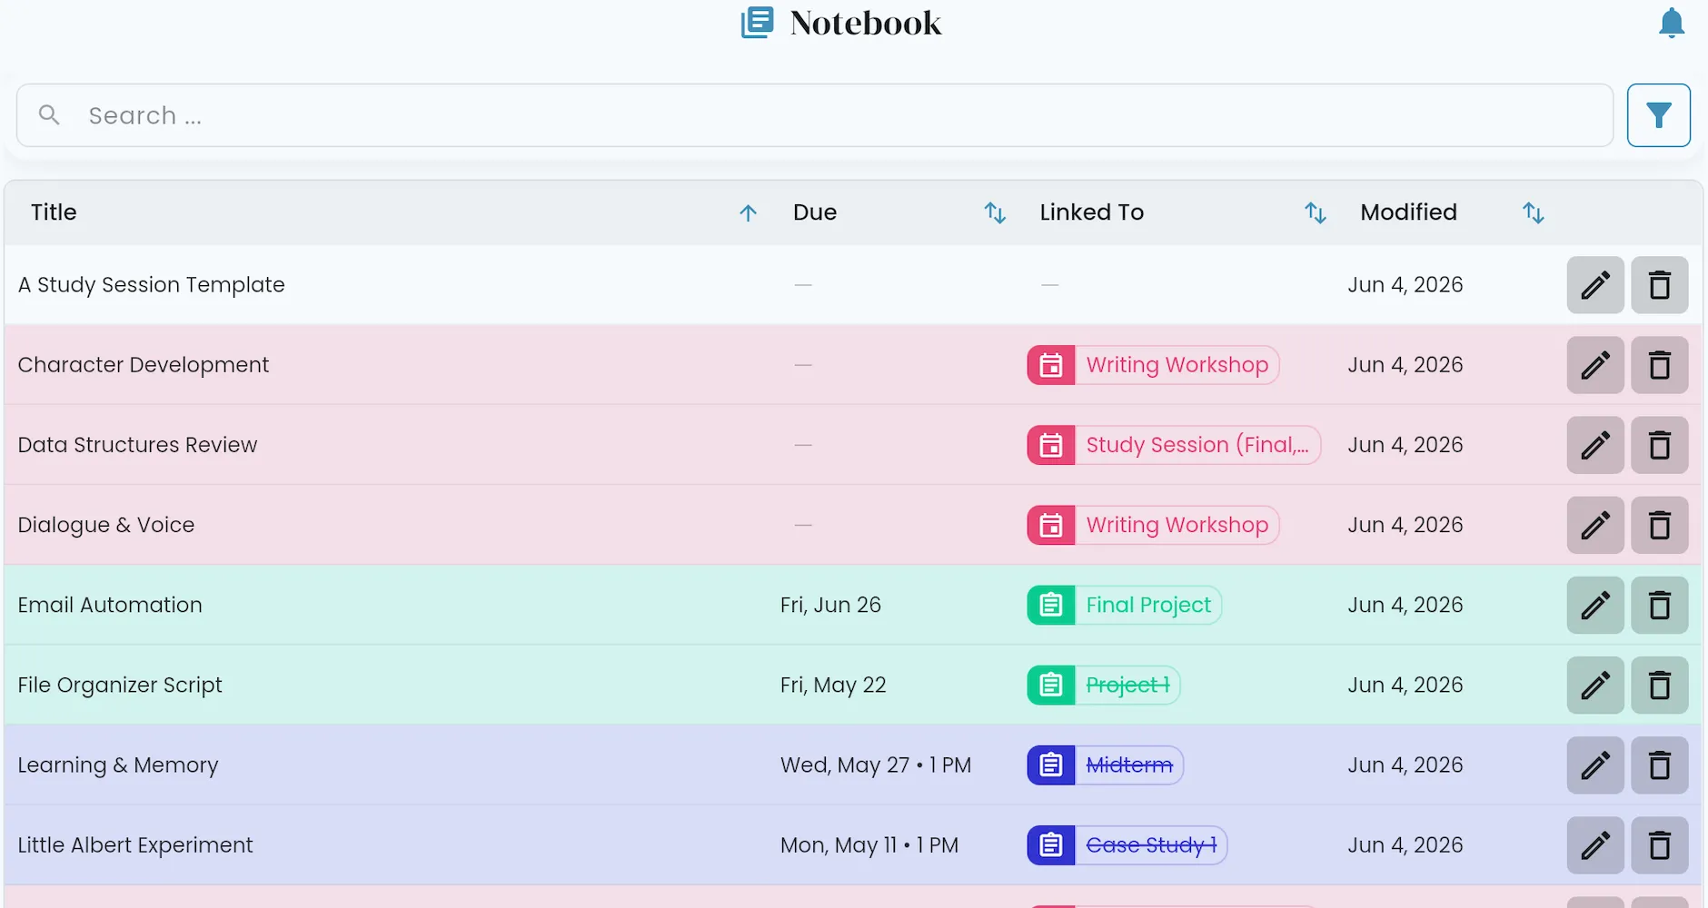This screenshot has height=908, width=1708.
Task: Edit A Study Session Template note
Action: (1595, 285)
